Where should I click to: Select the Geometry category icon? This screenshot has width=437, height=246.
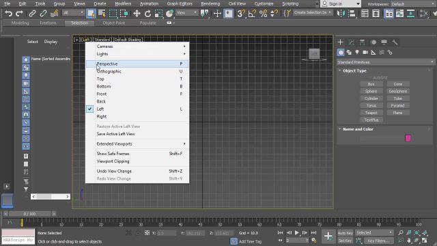[341, 53]
